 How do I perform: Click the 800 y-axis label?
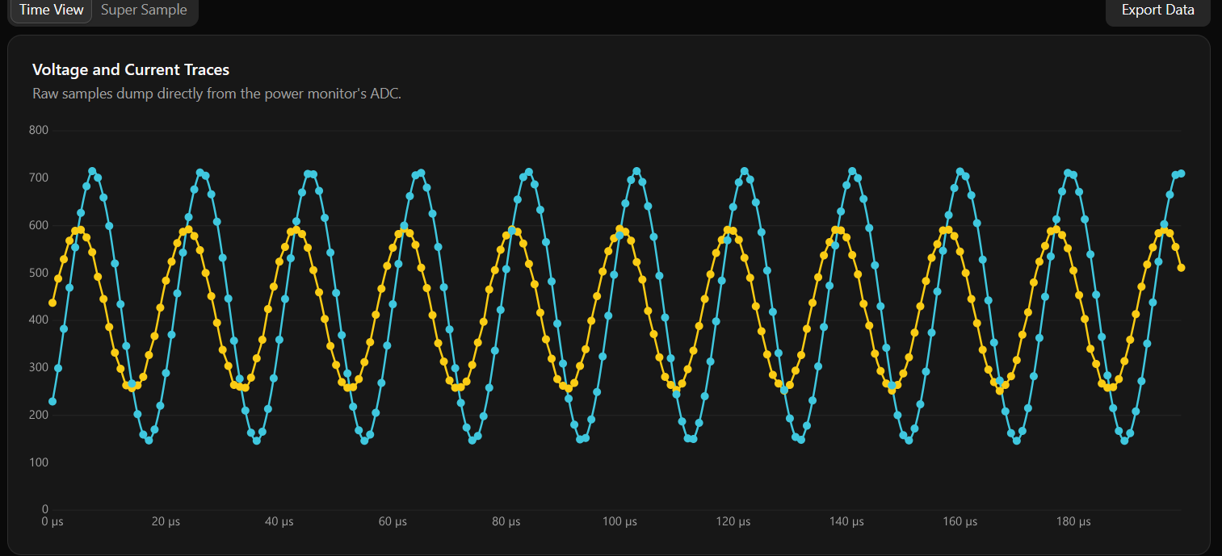point(38,130)
